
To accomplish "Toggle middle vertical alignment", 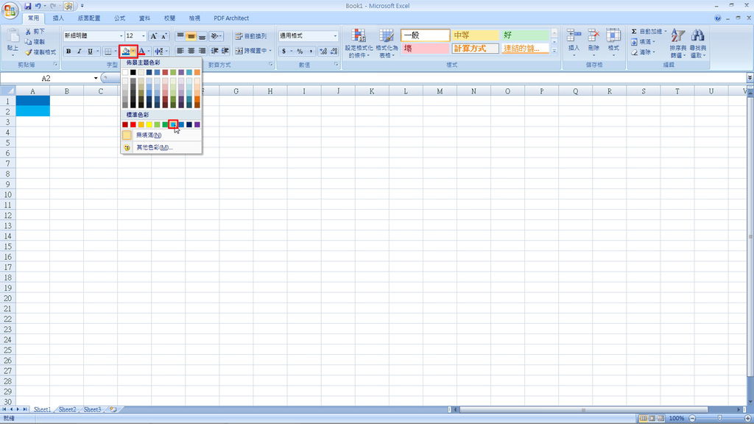I will tap(191, 36).
